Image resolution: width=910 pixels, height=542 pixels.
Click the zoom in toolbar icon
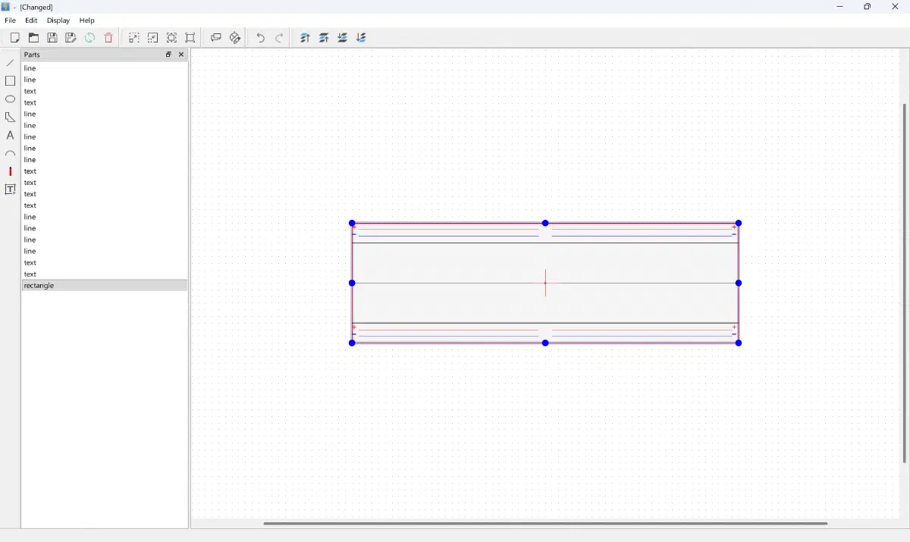134,38
